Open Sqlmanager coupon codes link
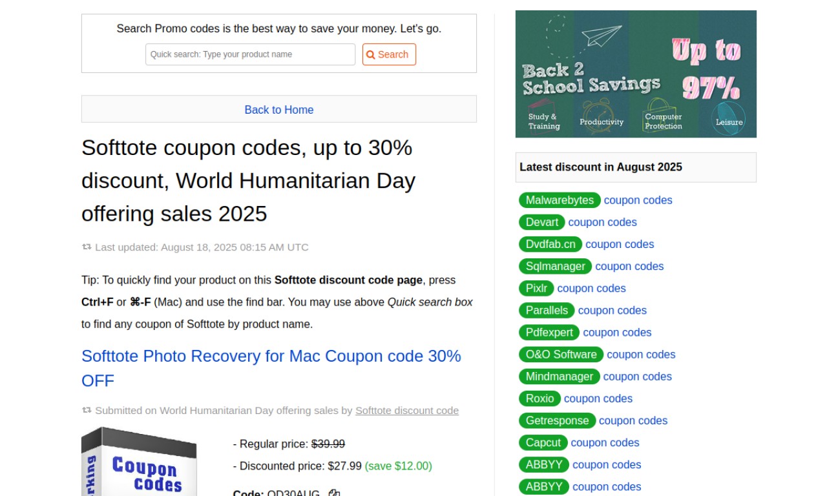This screenshot has width=827, height=496. pos(629,266)
